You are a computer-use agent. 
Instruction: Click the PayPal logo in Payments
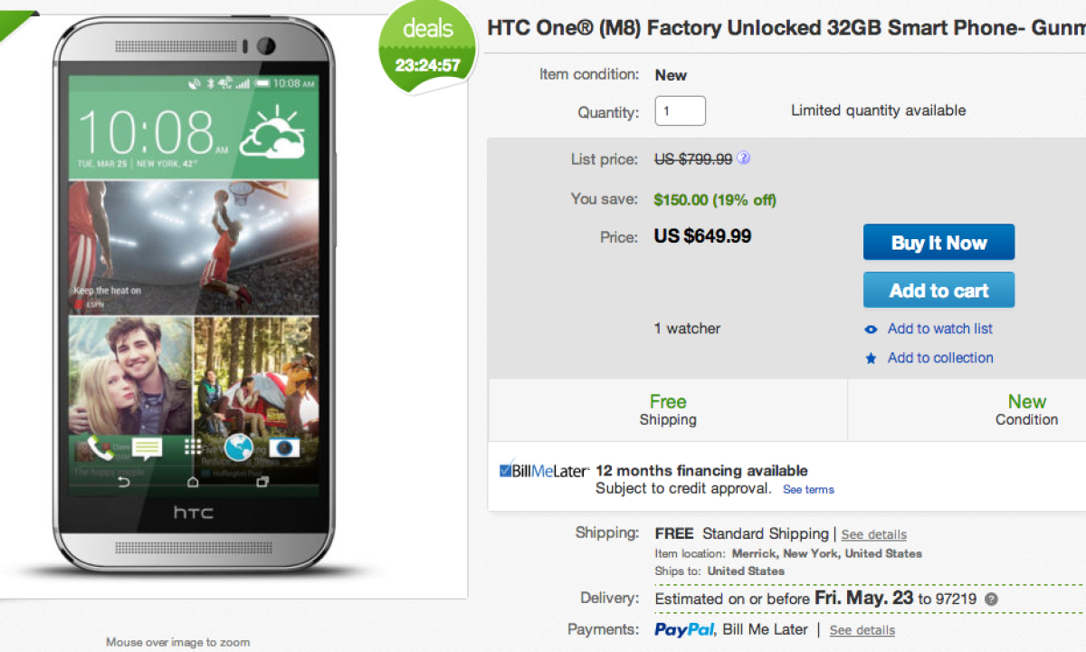[685, 629]
